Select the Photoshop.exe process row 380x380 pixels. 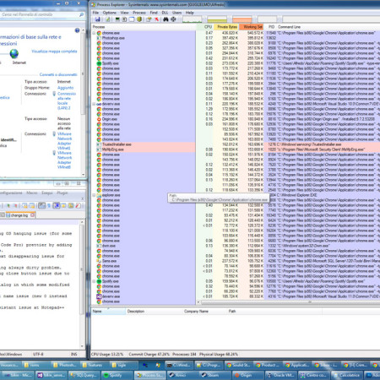236,38
